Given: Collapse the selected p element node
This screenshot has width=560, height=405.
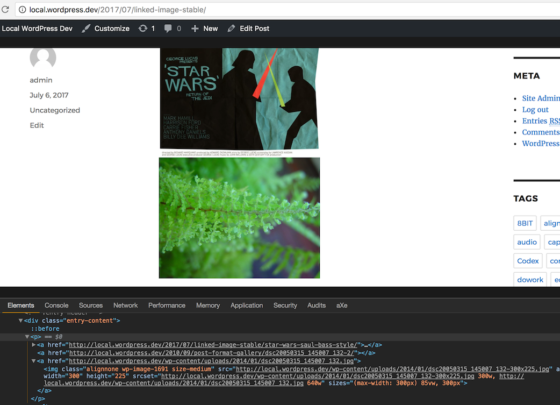Looking at the screenshot, I should [27, 337].
